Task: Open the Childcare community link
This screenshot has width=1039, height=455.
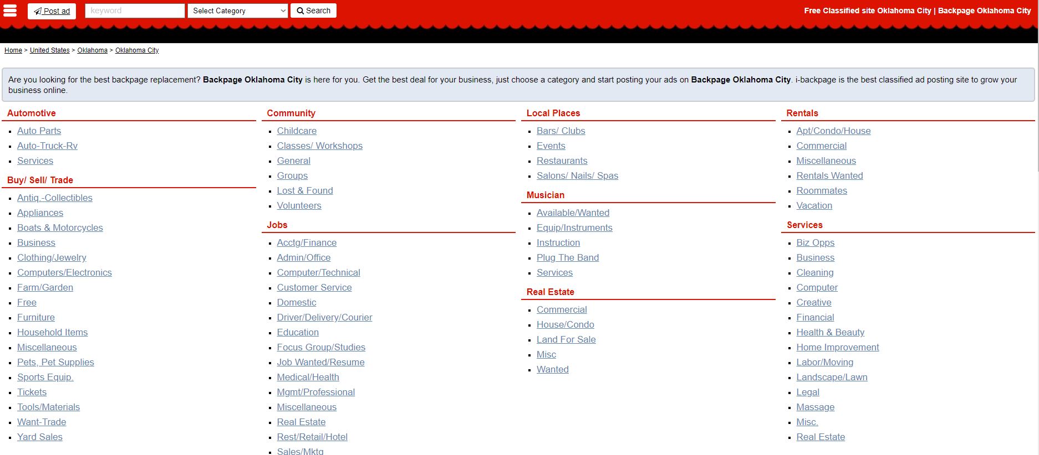Action: (x=297, y=131)
